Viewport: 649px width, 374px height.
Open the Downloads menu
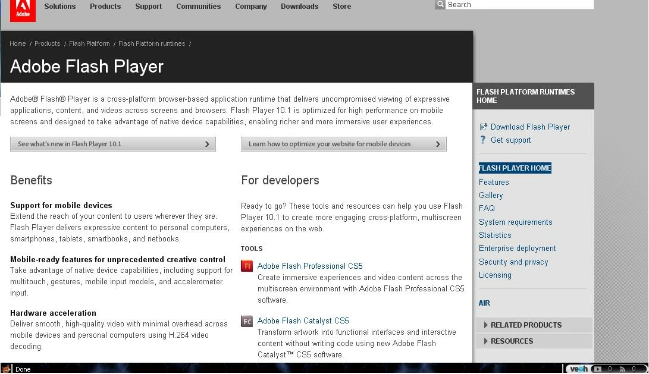[x=299, y=6]
